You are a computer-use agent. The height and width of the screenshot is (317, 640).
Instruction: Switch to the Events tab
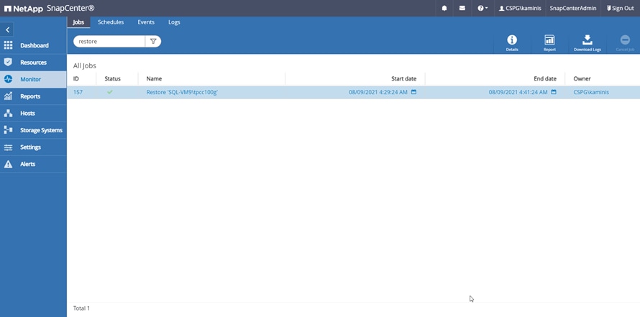tap(146, 22)
